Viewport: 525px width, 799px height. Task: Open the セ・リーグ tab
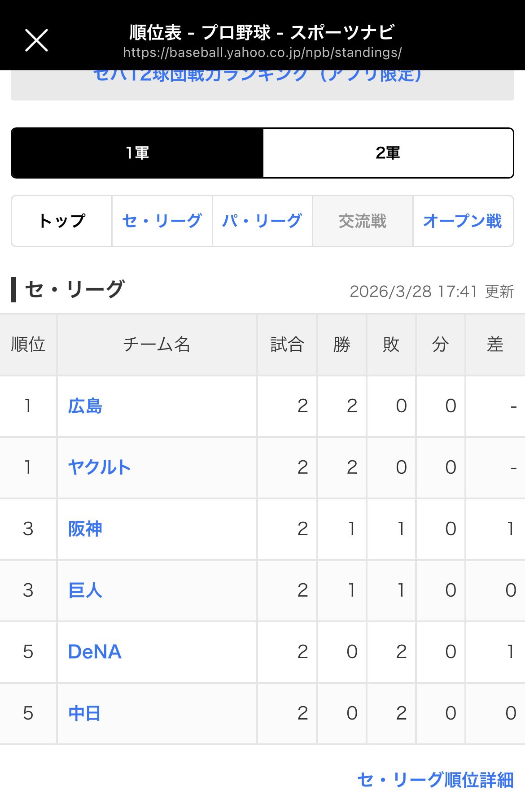pos(162,221)
